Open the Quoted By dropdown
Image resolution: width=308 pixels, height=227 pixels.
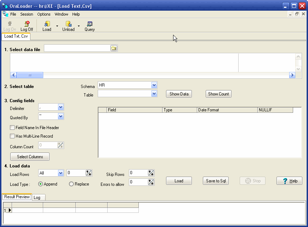click(61, 116)
